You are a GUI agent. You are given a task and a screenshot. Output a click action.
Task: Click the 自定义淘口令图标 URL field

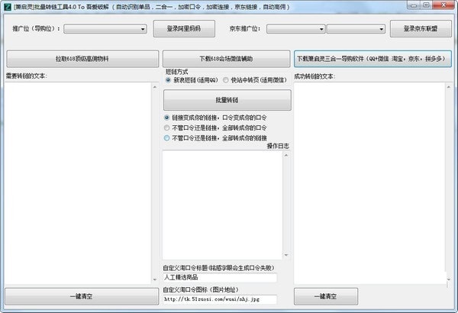pyautogui.click(x=220, y=299)
